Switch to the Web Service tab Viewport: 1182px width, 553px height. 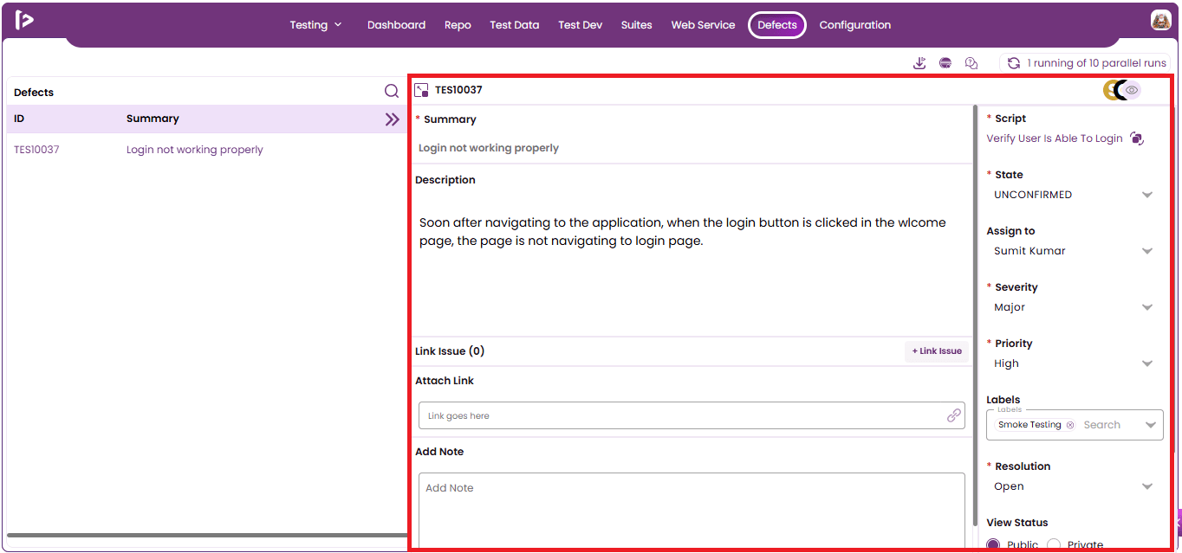(x=703, y=25)
